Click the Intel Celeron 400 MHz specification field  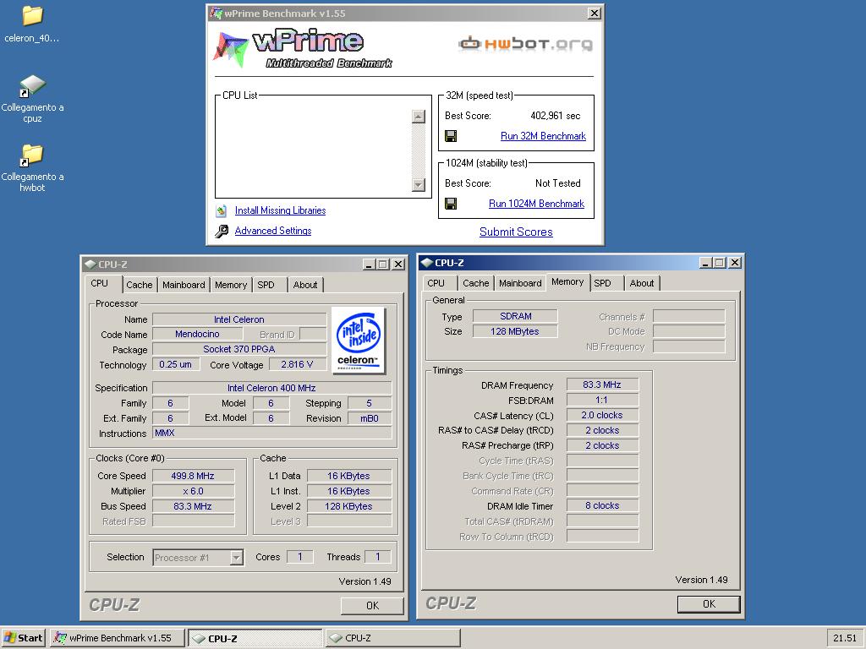(x=271, y=388)
